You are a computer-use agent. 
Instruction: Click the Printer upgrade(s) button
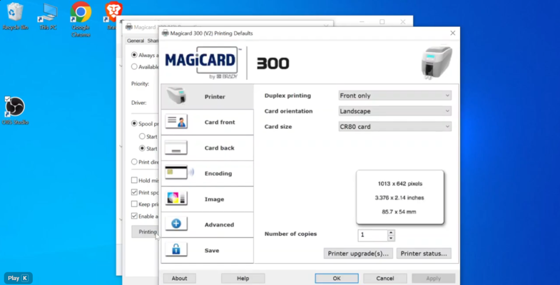pos(358,253)
